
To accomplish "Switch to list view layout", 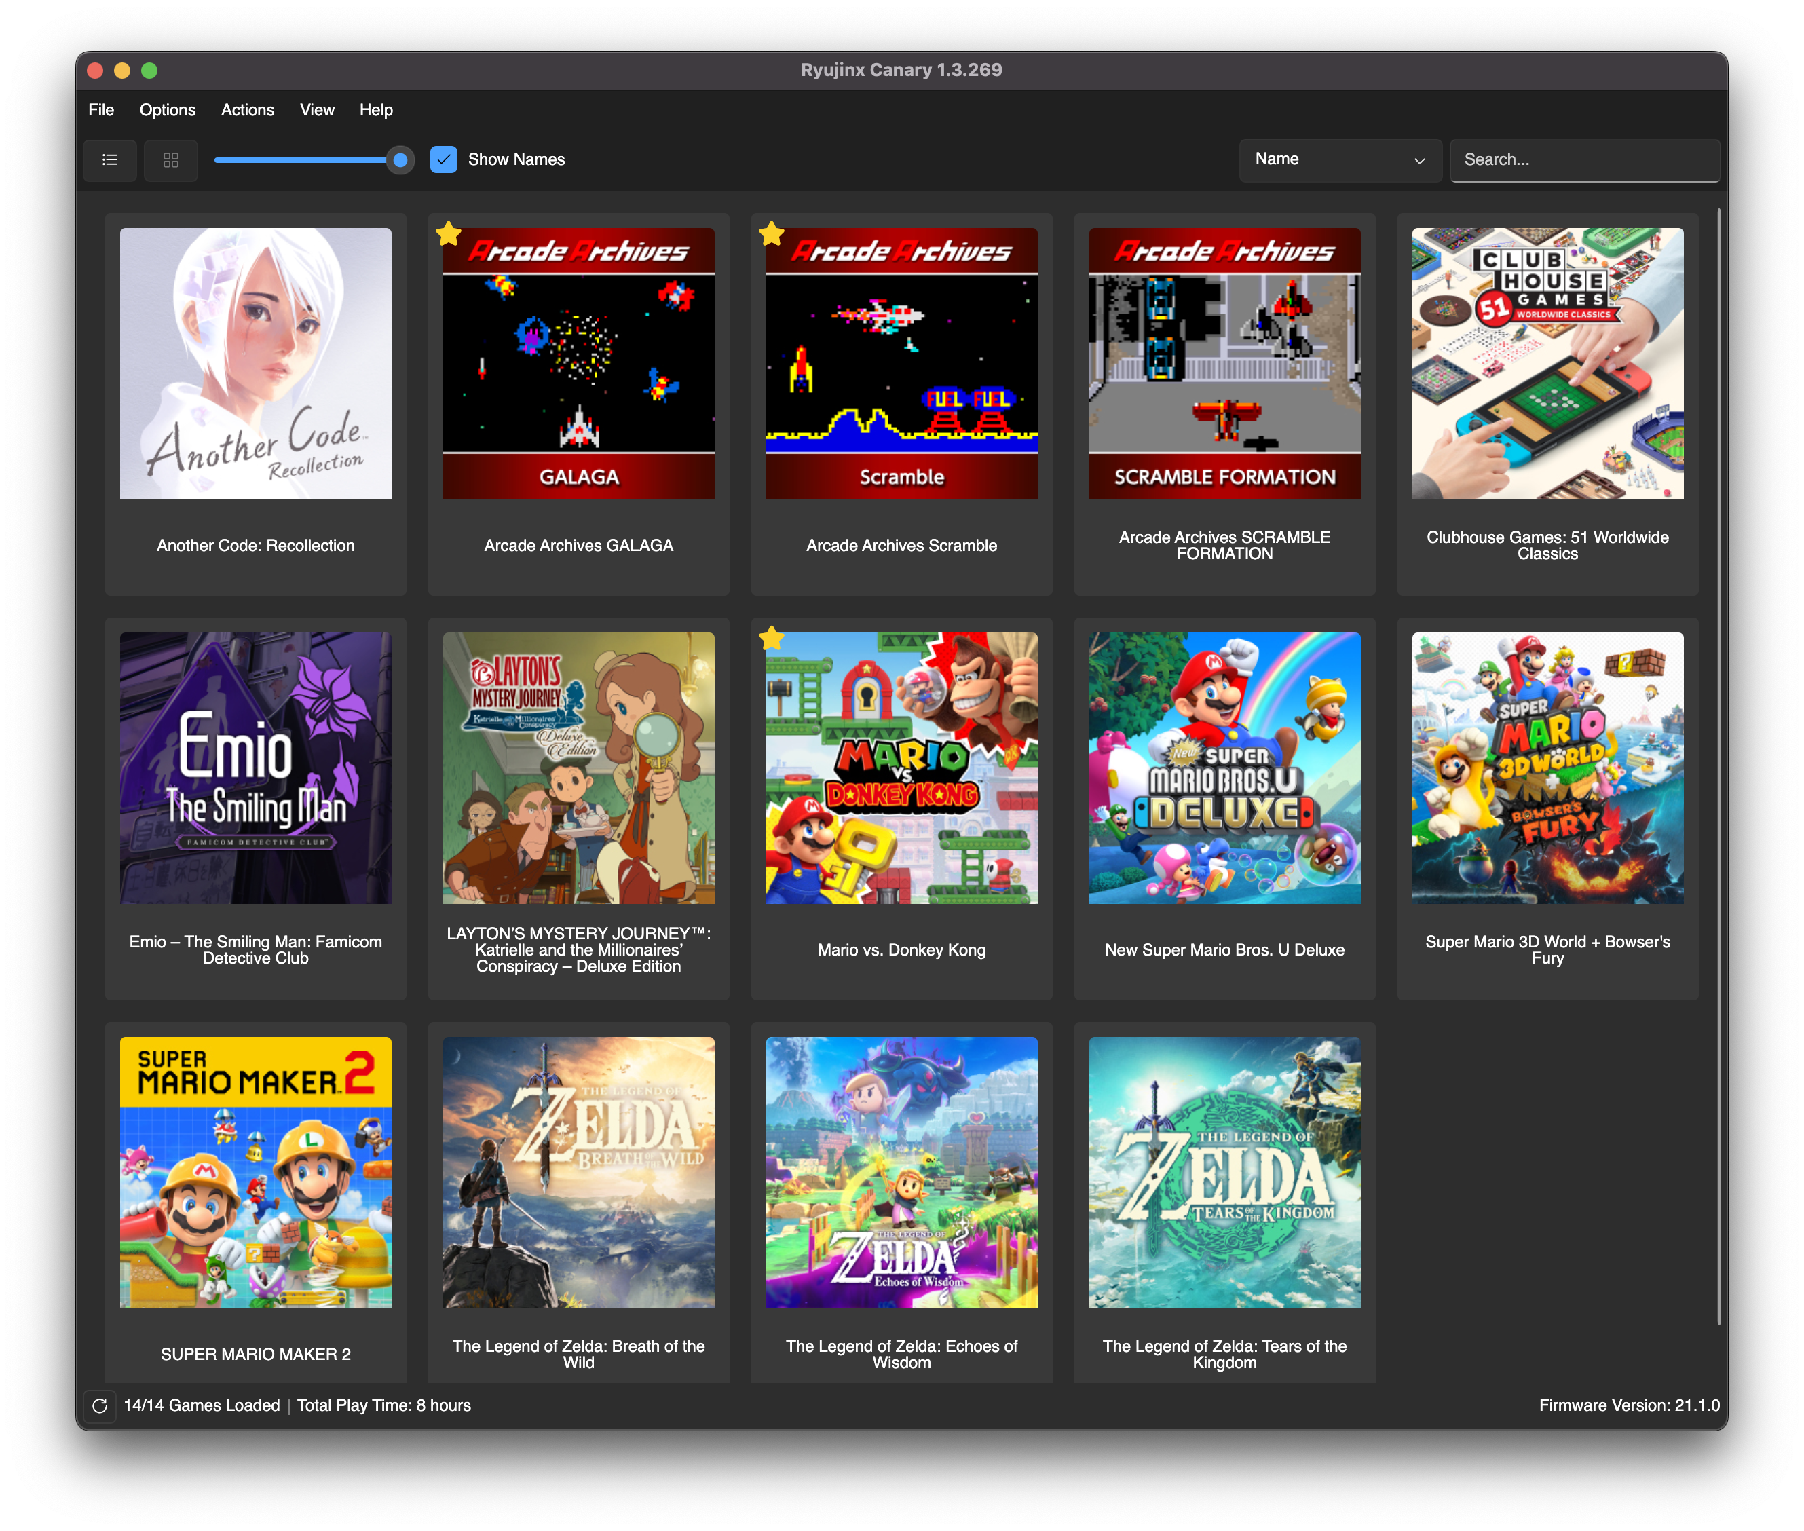I will [x=109, y=159].
